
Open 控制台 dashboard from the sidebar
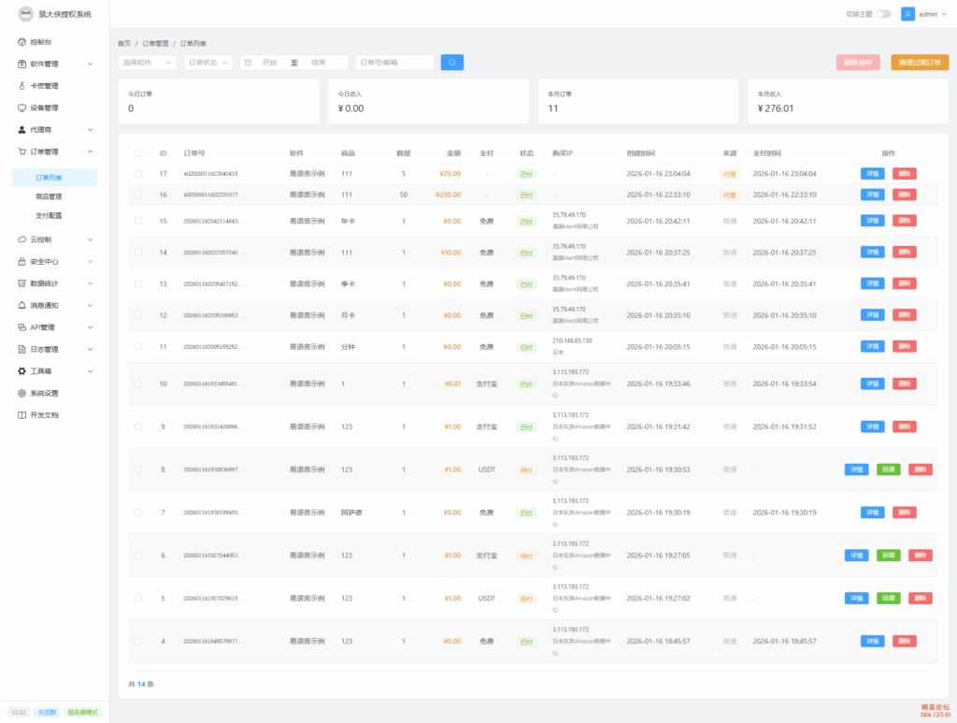tap(40, 42)
